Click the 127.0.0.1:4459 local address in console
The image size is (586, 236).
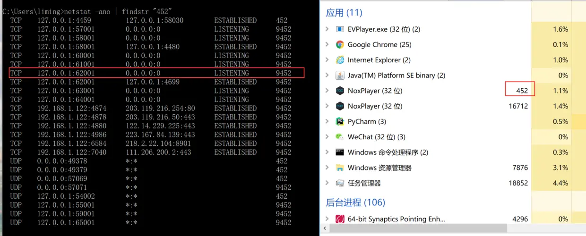pos(64,20)
